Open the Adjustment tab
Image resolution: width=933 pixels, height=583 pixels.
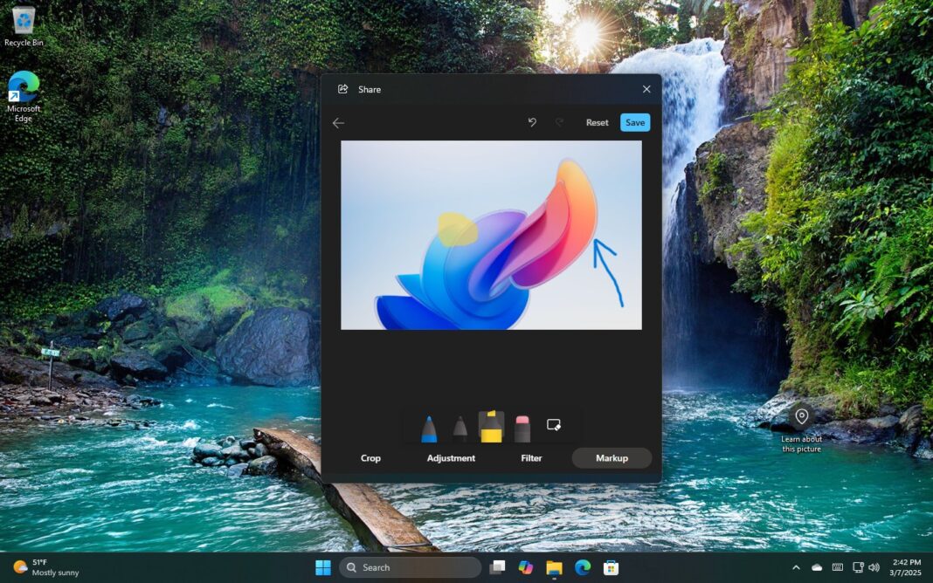click(x=451, y=457)
